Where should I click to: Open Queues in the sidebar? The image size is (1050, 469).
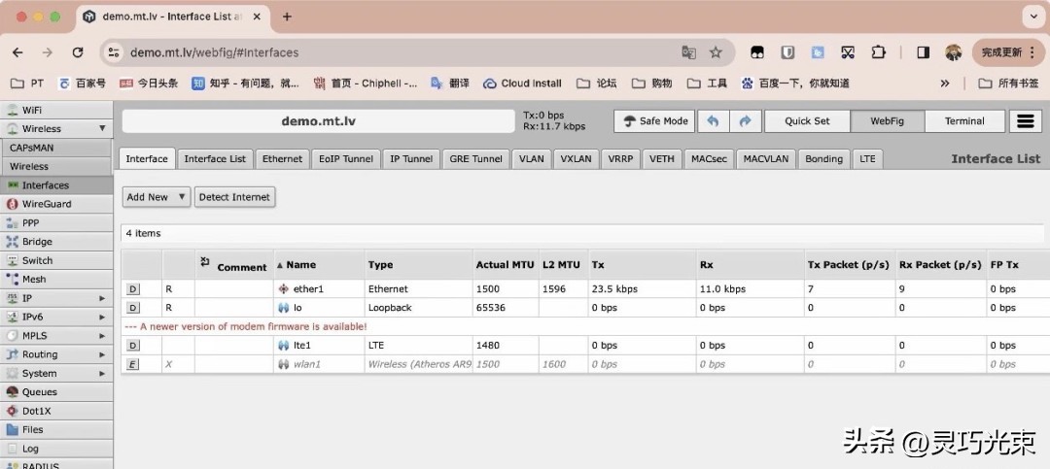point(56,392)
